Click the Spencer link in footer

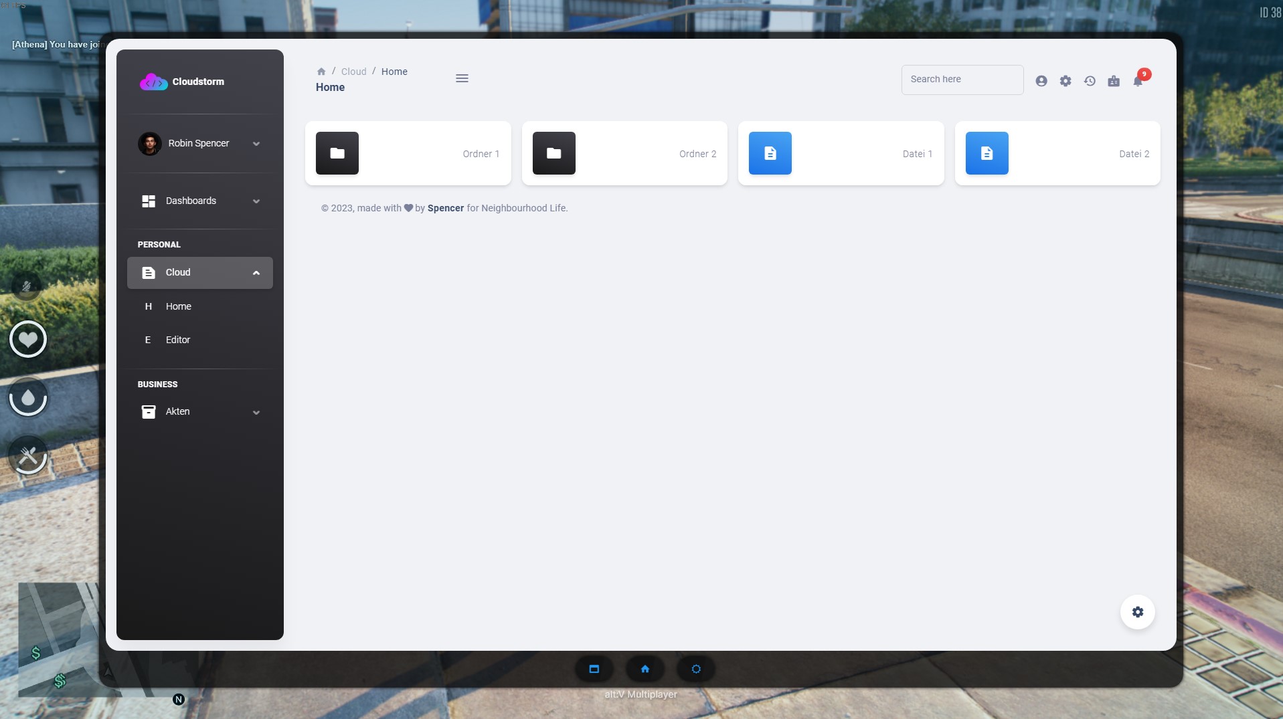(445, 208)
